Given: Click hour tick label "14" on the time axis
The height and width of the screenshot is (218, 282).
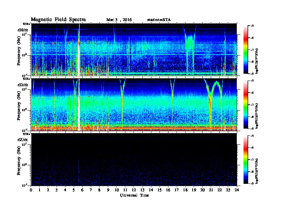Looking at the screenshot, I should click(x=151, y=190).
